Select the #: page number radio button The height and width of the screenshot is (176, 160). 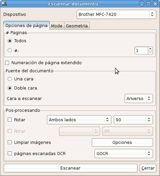tap(10, 50)
